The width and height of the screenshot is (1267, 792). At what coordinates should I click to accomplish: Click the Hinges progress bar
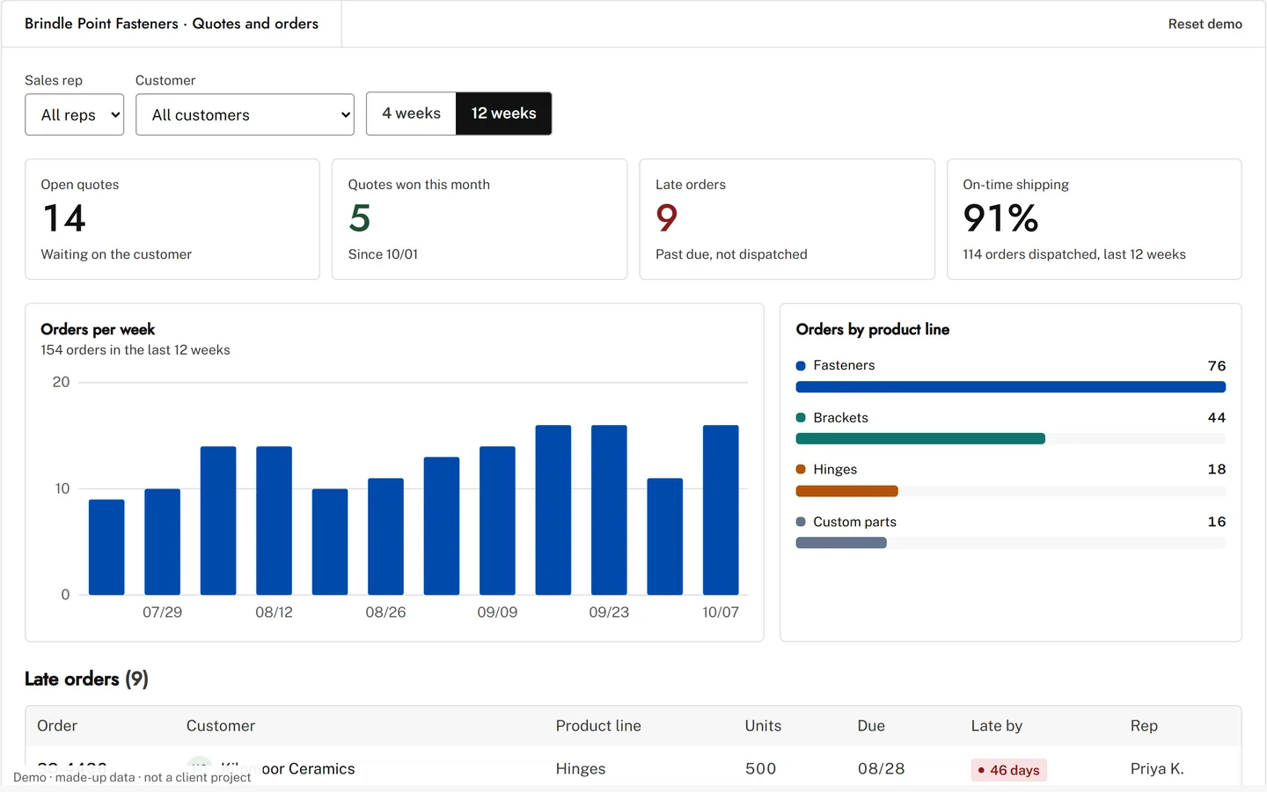pos(1010,491)
